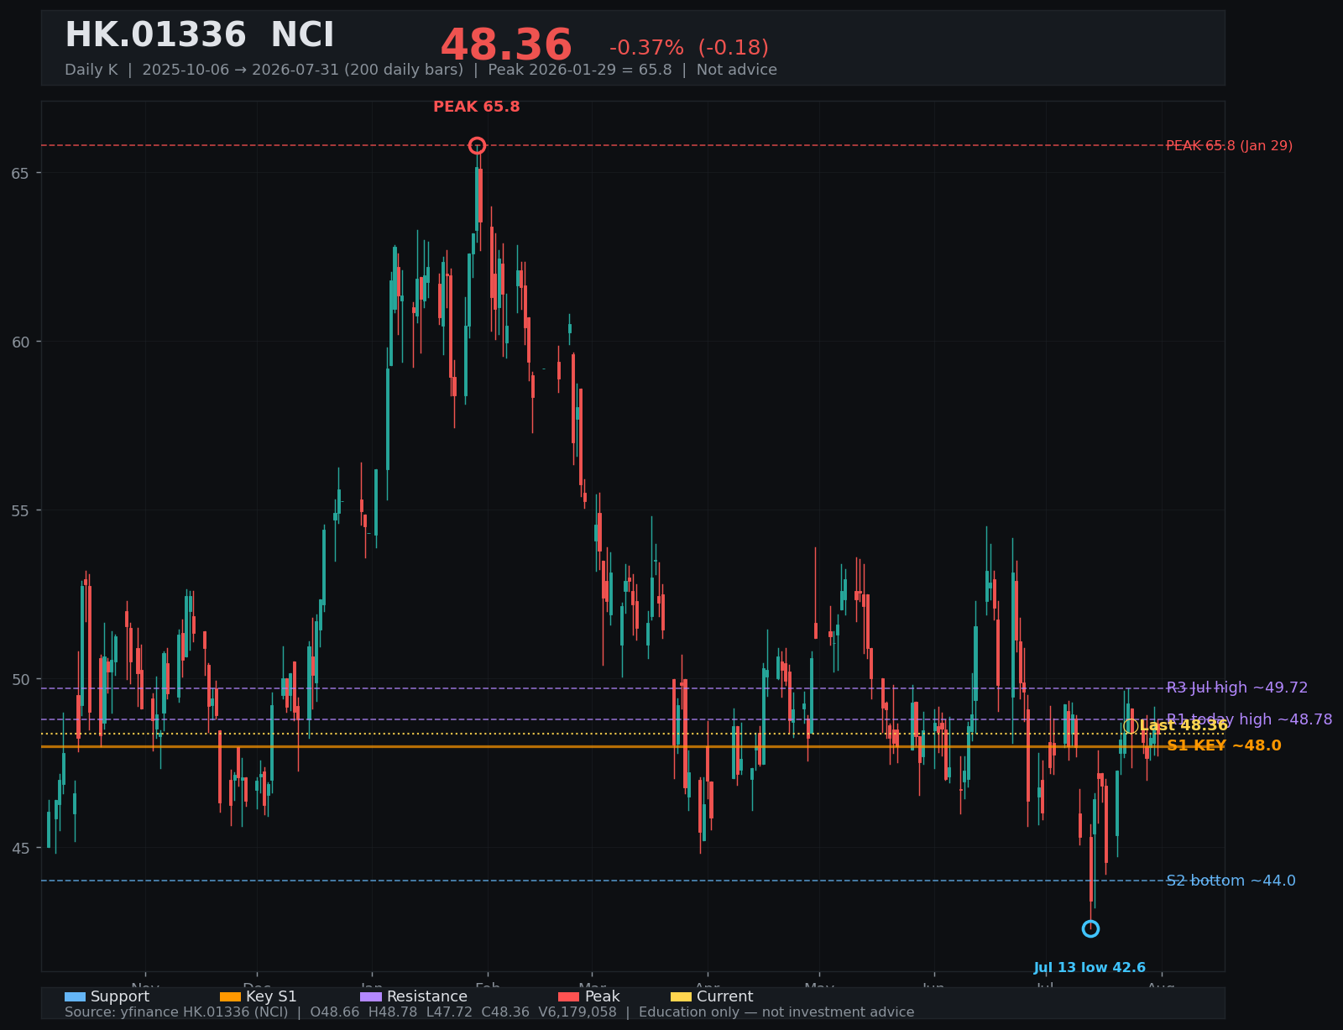The width and height of the screenshot is (1343, 1030).
Task: Click the 55 y-axis tick label
Action: 21,510
